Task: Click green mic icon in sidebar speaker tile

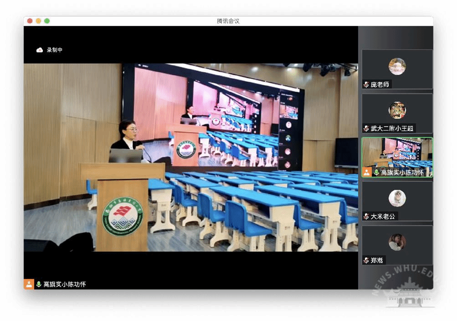Action: 376,172
